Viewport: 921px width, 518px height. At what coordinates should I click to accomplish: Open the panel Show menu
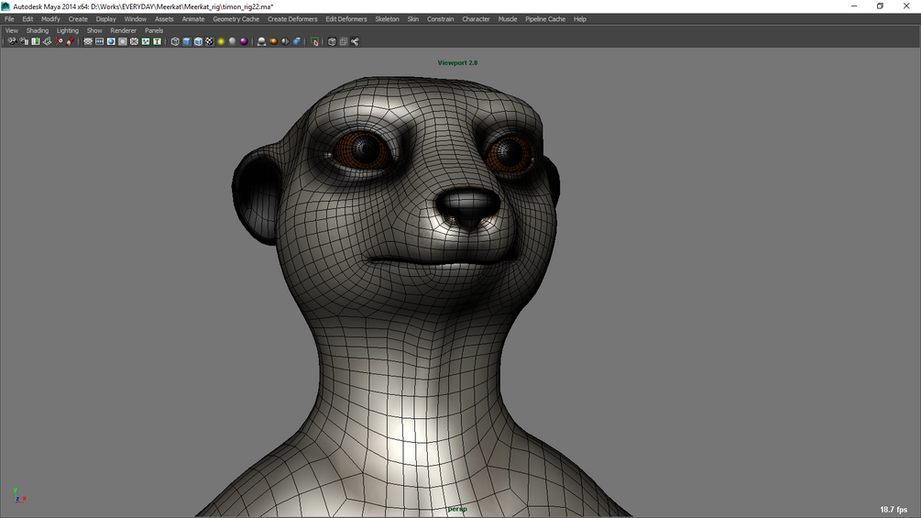tap(94, 30)
